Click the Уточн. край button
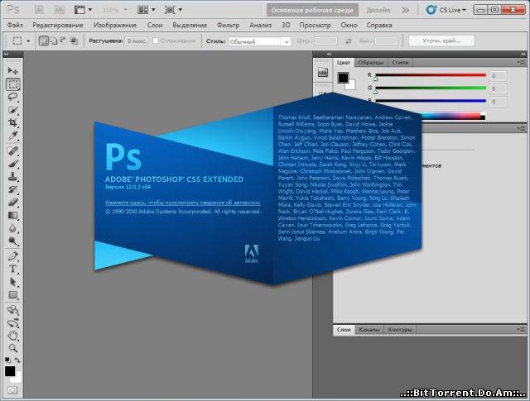The height and width of the screenshot is (401, 530). [x=441, y=41]
